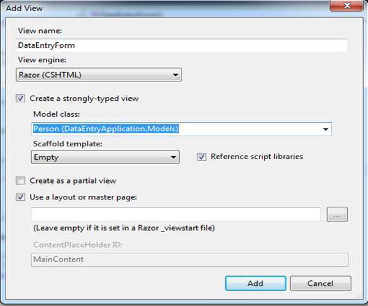Image resolution: width=368 pixels, height=306 pixels.
Task: Click the browse ellipsis button
Action: pos(337,214)
